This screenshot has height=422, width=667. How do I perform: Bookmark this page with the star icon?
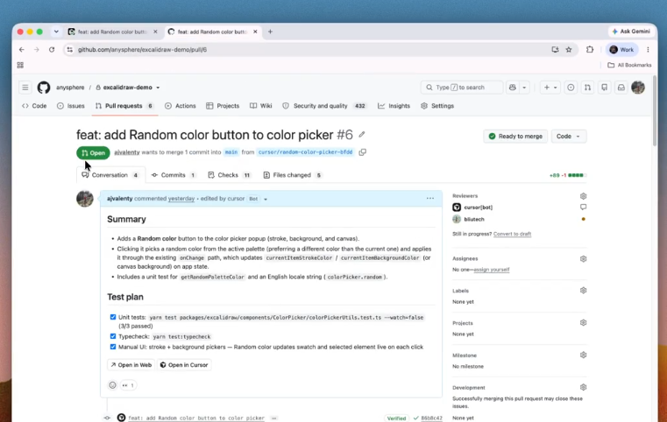(569, 50)
